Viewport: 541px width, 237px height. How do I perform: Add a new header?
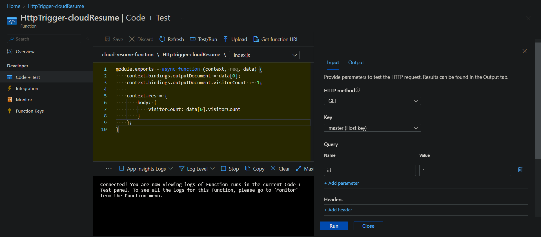[x=338, y=210]
